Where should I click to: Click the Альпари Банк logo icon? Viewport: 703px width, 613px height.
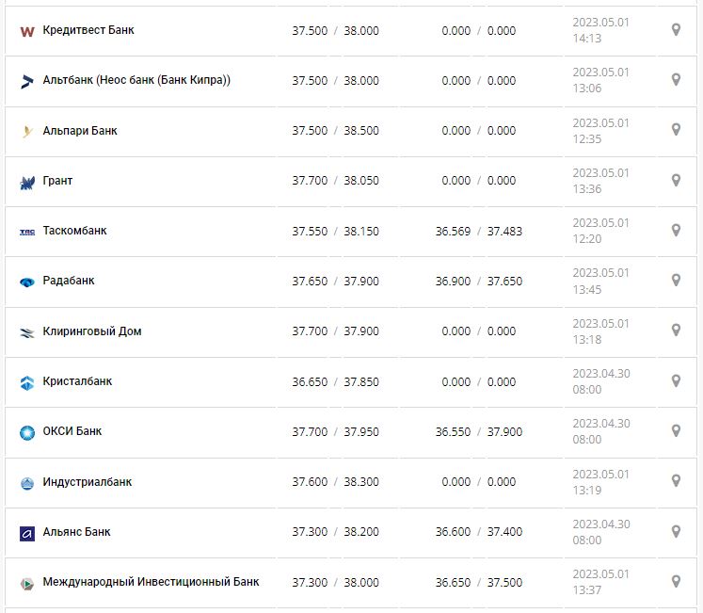click(x=26, y=132)
